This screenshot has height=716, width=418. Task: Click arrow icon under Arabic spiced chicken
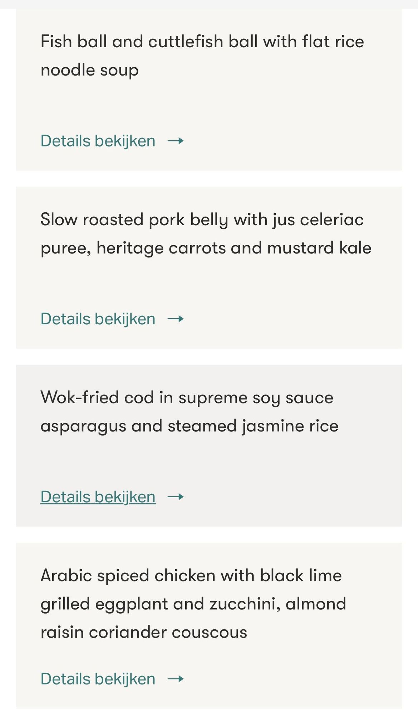pos(176,679)
